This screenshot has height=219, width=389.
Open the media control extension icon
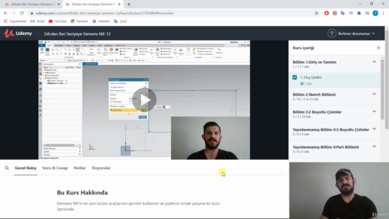(x=367, y=13)
